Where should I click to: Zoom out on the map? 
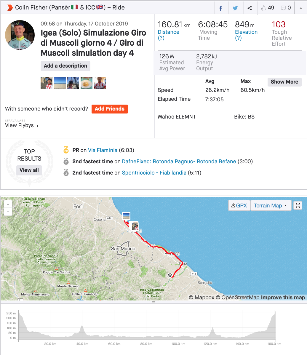click(x=8, y=212)
